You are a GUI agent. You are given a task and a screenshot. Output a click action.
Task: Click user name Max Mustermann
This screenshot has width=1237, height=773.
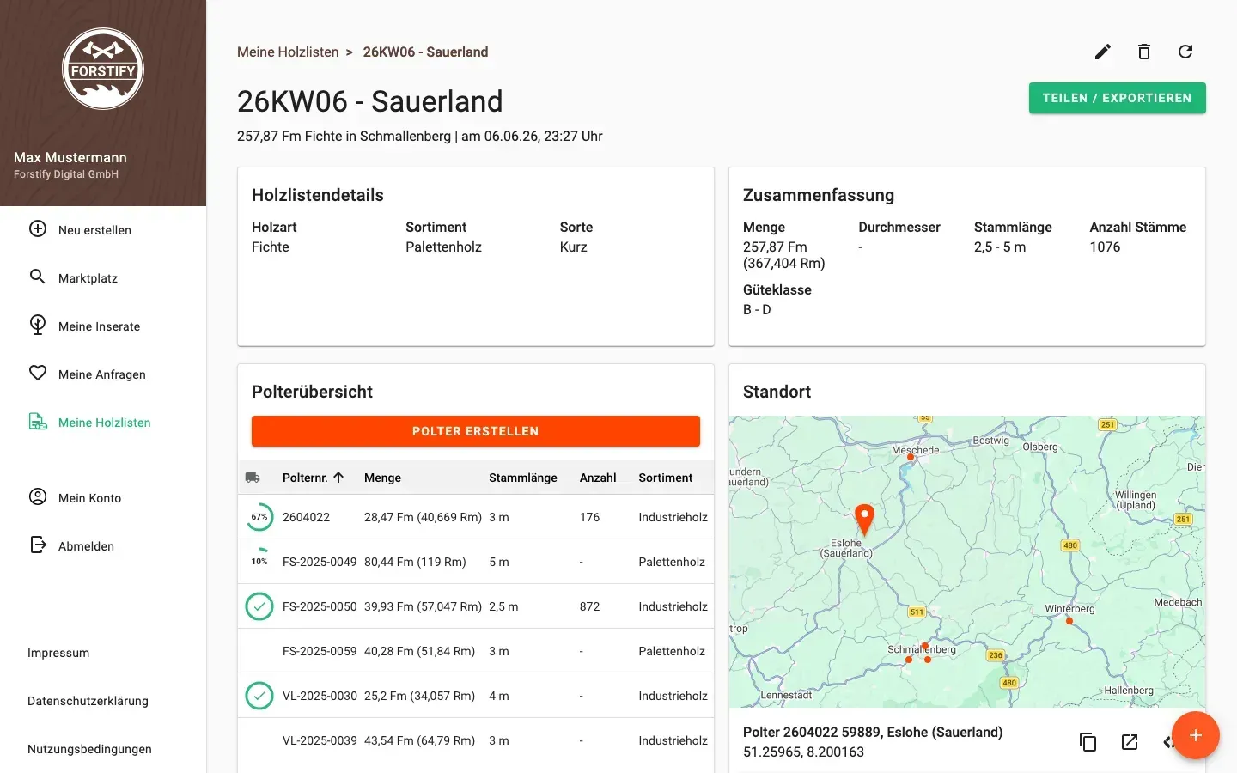(70, 157)
